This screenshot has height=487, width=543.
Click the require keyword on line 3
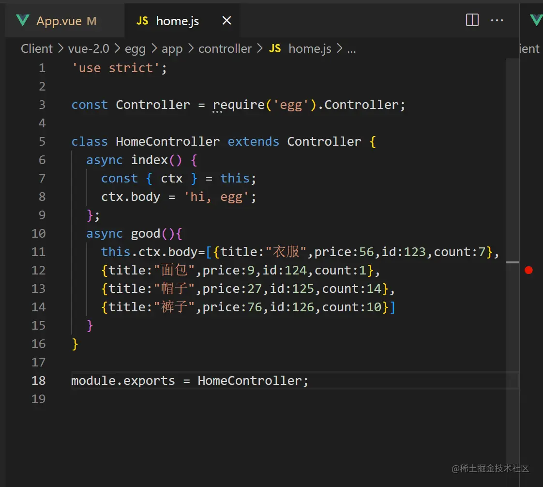point(239,105)
